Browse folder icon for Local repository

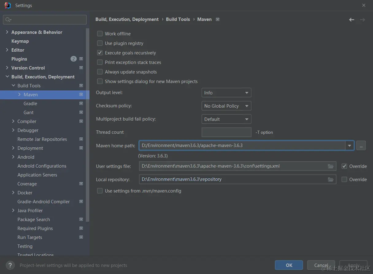(x=331, y=179)
